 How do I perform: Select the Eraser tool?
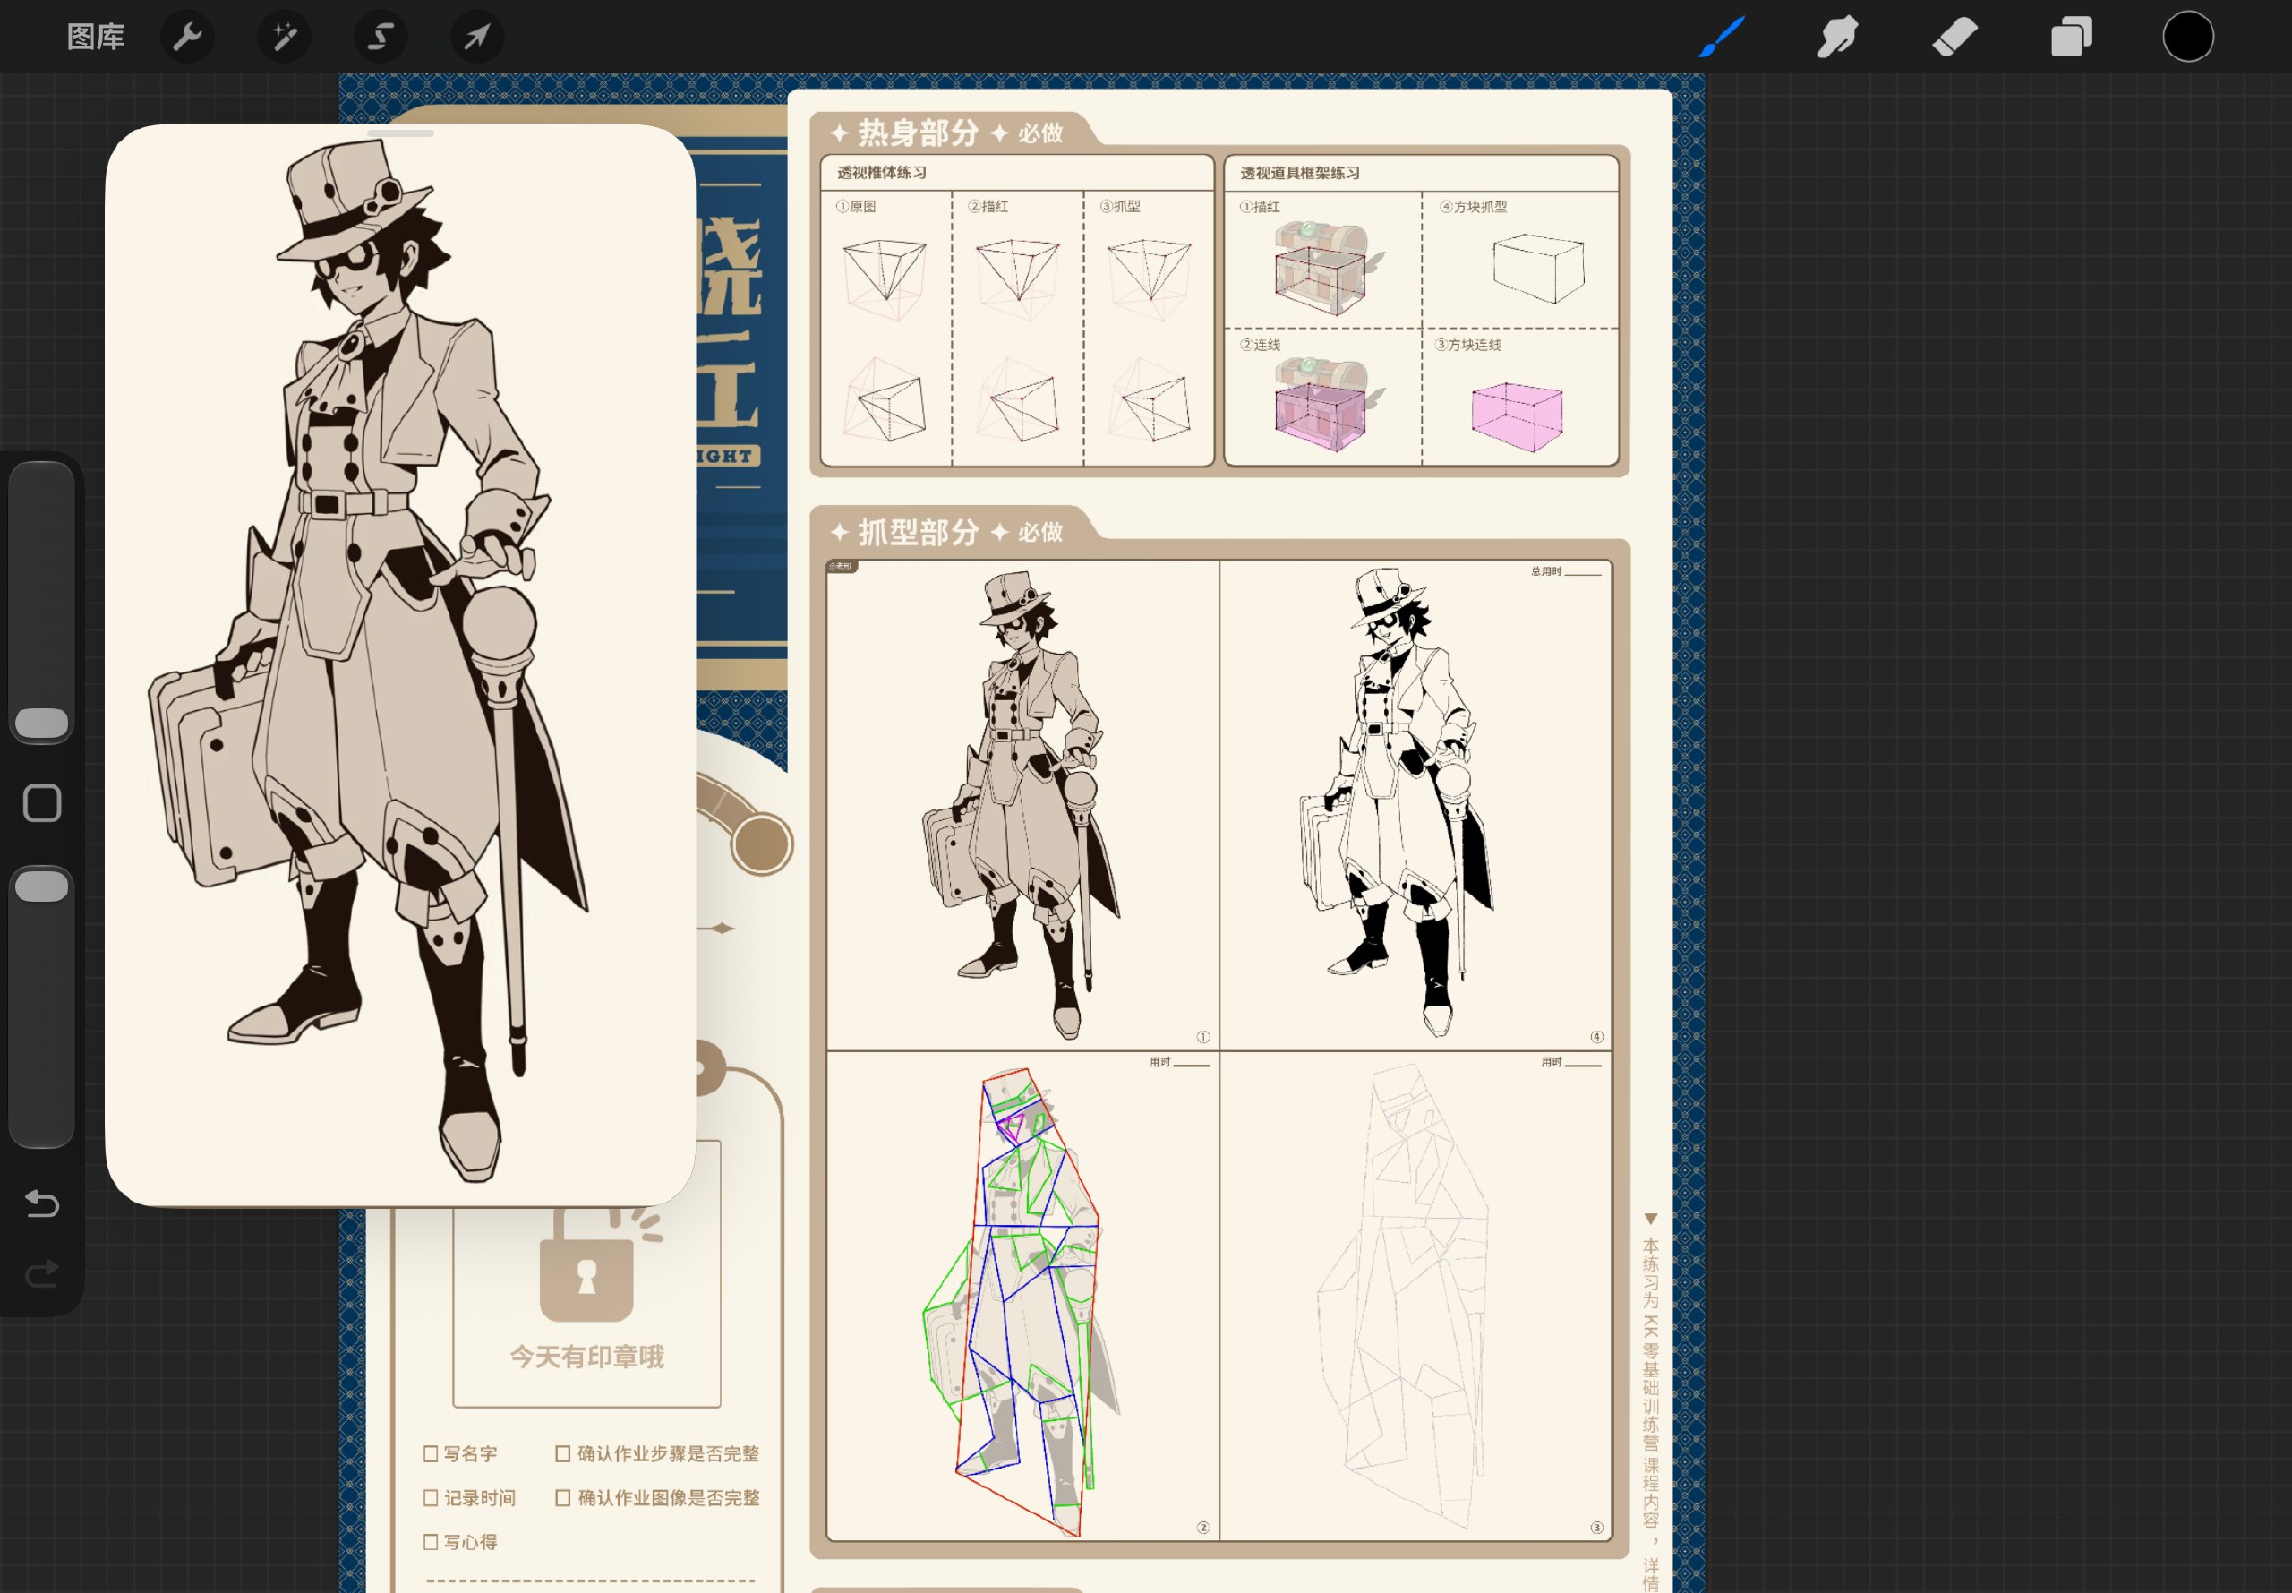click(1954, 37)
